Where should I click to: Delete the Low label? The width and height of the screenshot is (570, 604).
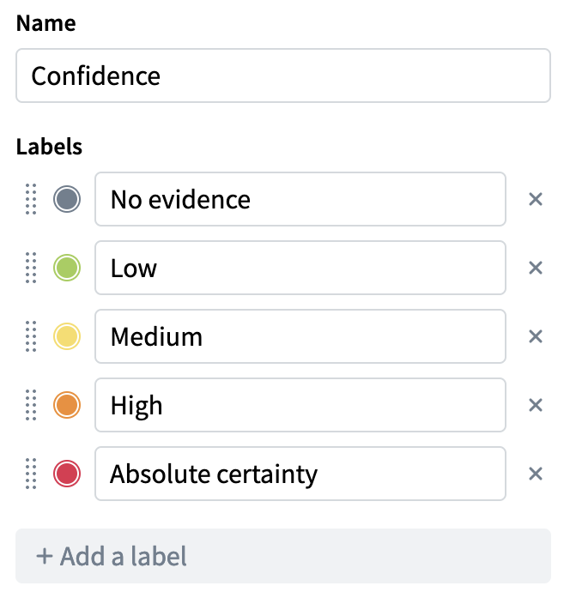pos(536,269)
